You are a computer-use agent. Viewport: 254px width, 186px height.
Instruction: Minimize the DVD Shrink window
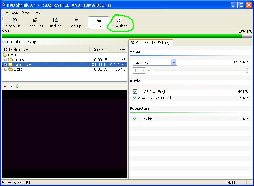[234, 5]
